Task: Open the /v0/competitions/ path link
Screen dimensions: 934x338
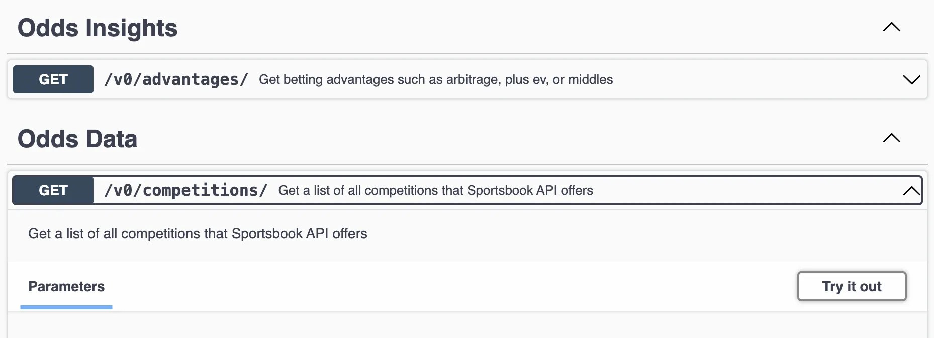Action: 185,190
